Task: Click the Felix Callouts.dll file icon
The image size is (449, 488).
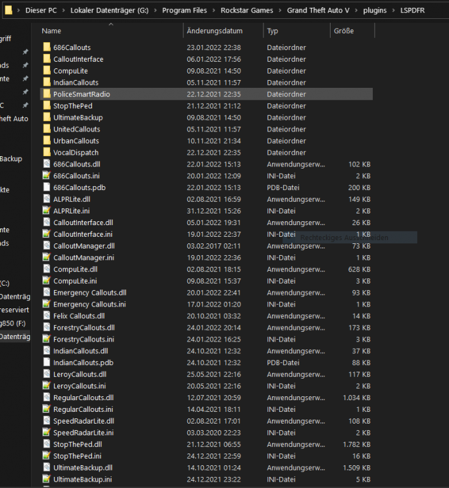Action: [47, 316]
